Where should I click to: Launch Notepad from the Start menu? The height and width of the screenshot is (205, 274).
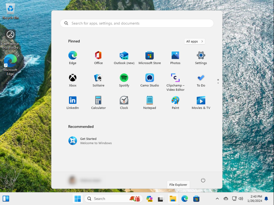click(150, 103)
